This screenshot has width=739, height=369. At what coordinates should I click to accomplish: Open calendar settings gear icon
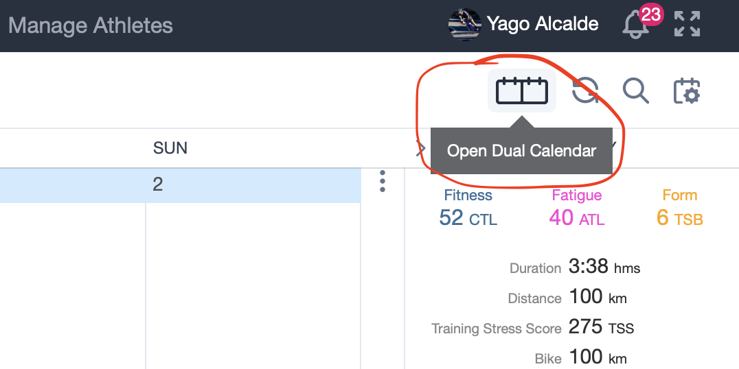coord(687,91)
